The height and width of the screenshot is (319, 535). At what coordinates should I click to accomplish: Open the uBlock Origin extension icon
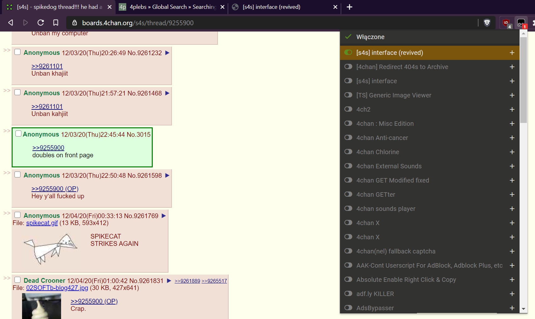pyautogui.click(x=506, y=23)
